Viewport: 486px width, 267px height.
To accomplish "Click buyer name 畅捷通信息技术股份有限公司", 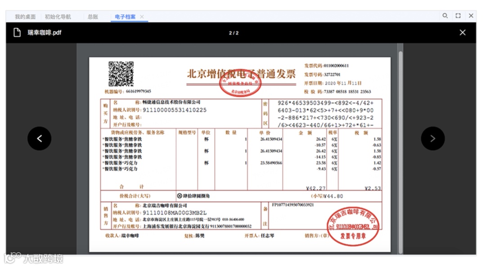I will [171, 102].
